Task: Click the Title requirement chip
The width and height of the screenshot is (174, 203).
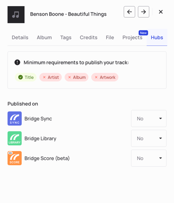Action: pos(26,77)
